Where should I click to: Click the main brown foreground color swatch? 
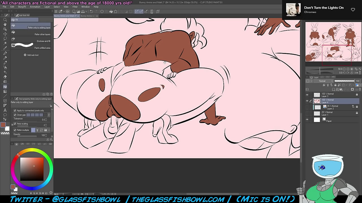3,125
